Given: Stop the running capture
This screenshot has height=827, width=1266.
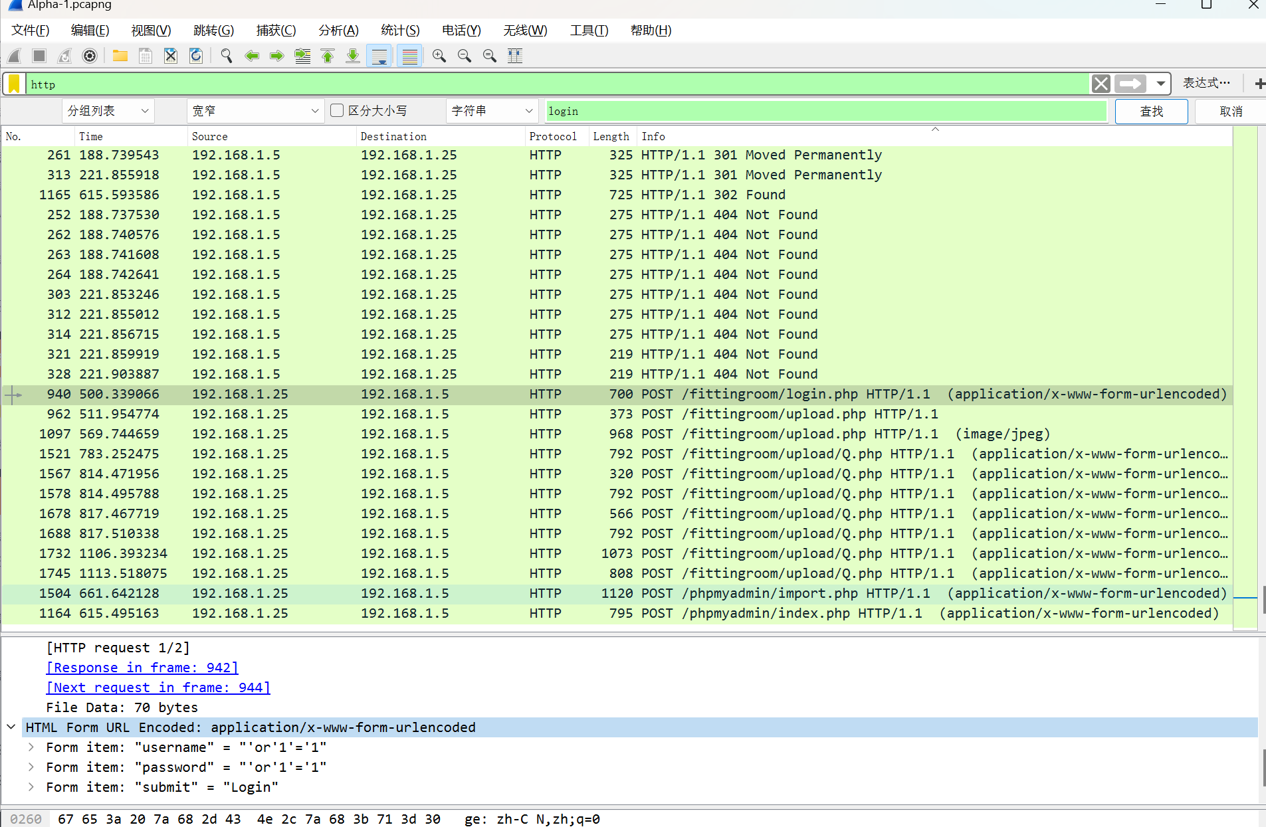Looking at the screenshot, I should coord(39,56).
